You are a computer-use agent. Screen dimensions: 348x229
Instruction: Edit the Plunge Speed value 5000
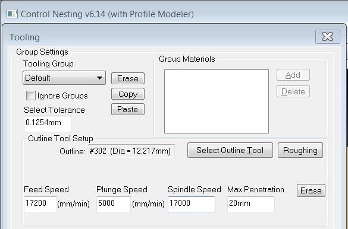[114, 204]
